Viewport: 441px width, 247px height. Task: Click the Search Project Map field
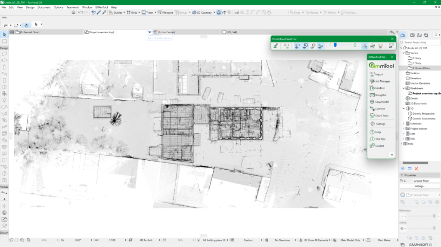pyautogui.click(x=420, y=42)
